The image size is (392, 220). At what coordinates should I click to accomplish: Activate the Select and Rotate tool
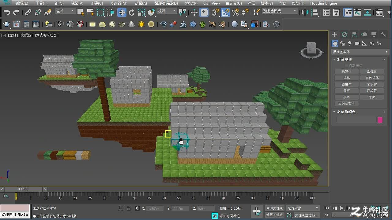coord(132,12)
